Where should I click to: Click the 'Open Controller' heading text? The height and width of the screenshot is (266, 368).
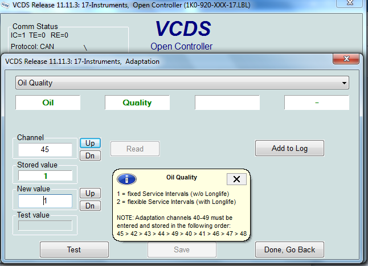tap(181, 47)
